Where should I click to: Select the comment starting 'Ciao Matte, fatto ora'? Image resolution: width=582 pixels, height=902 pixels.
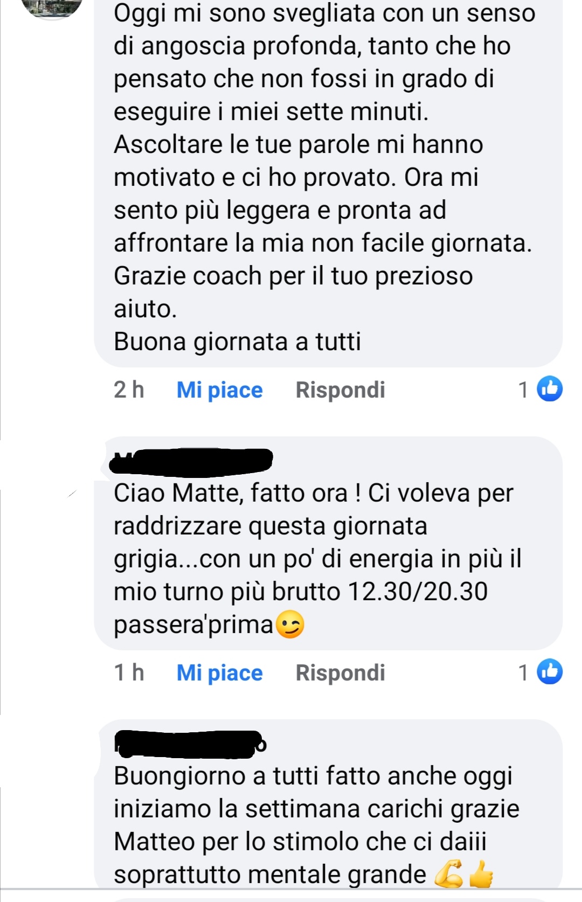328,543
